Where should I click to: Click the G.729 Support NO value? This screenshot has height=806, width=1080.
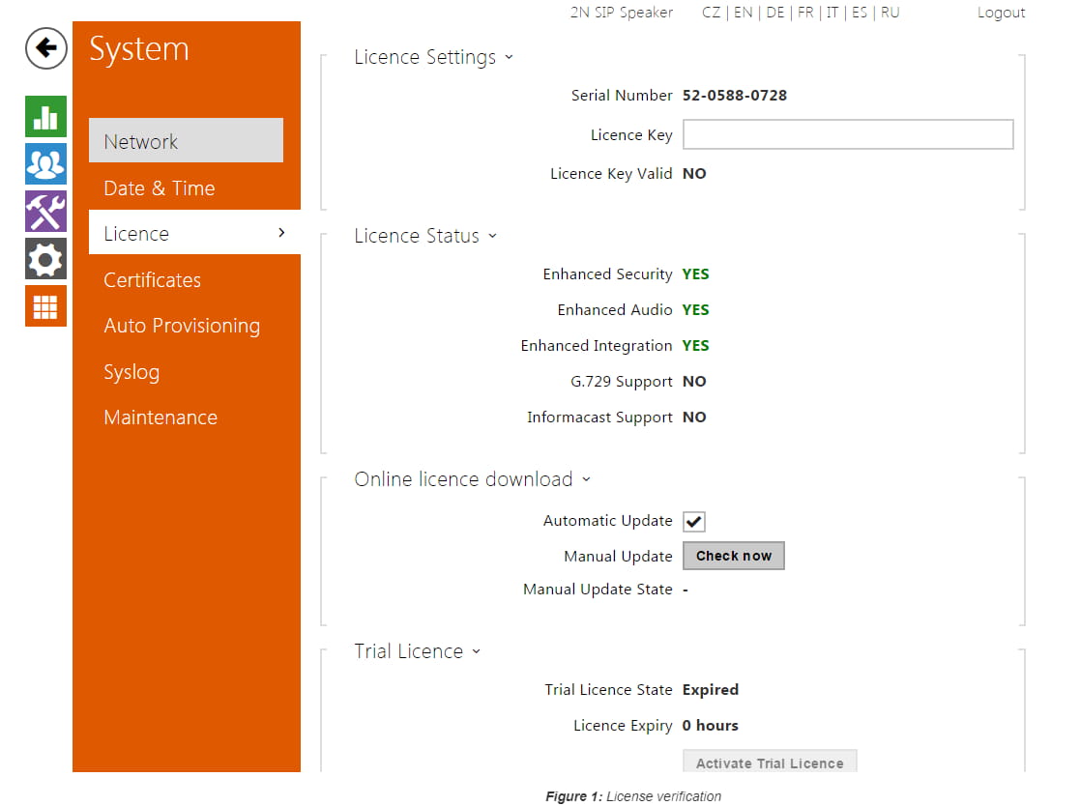pyautogui.click(x=694, y=382)
